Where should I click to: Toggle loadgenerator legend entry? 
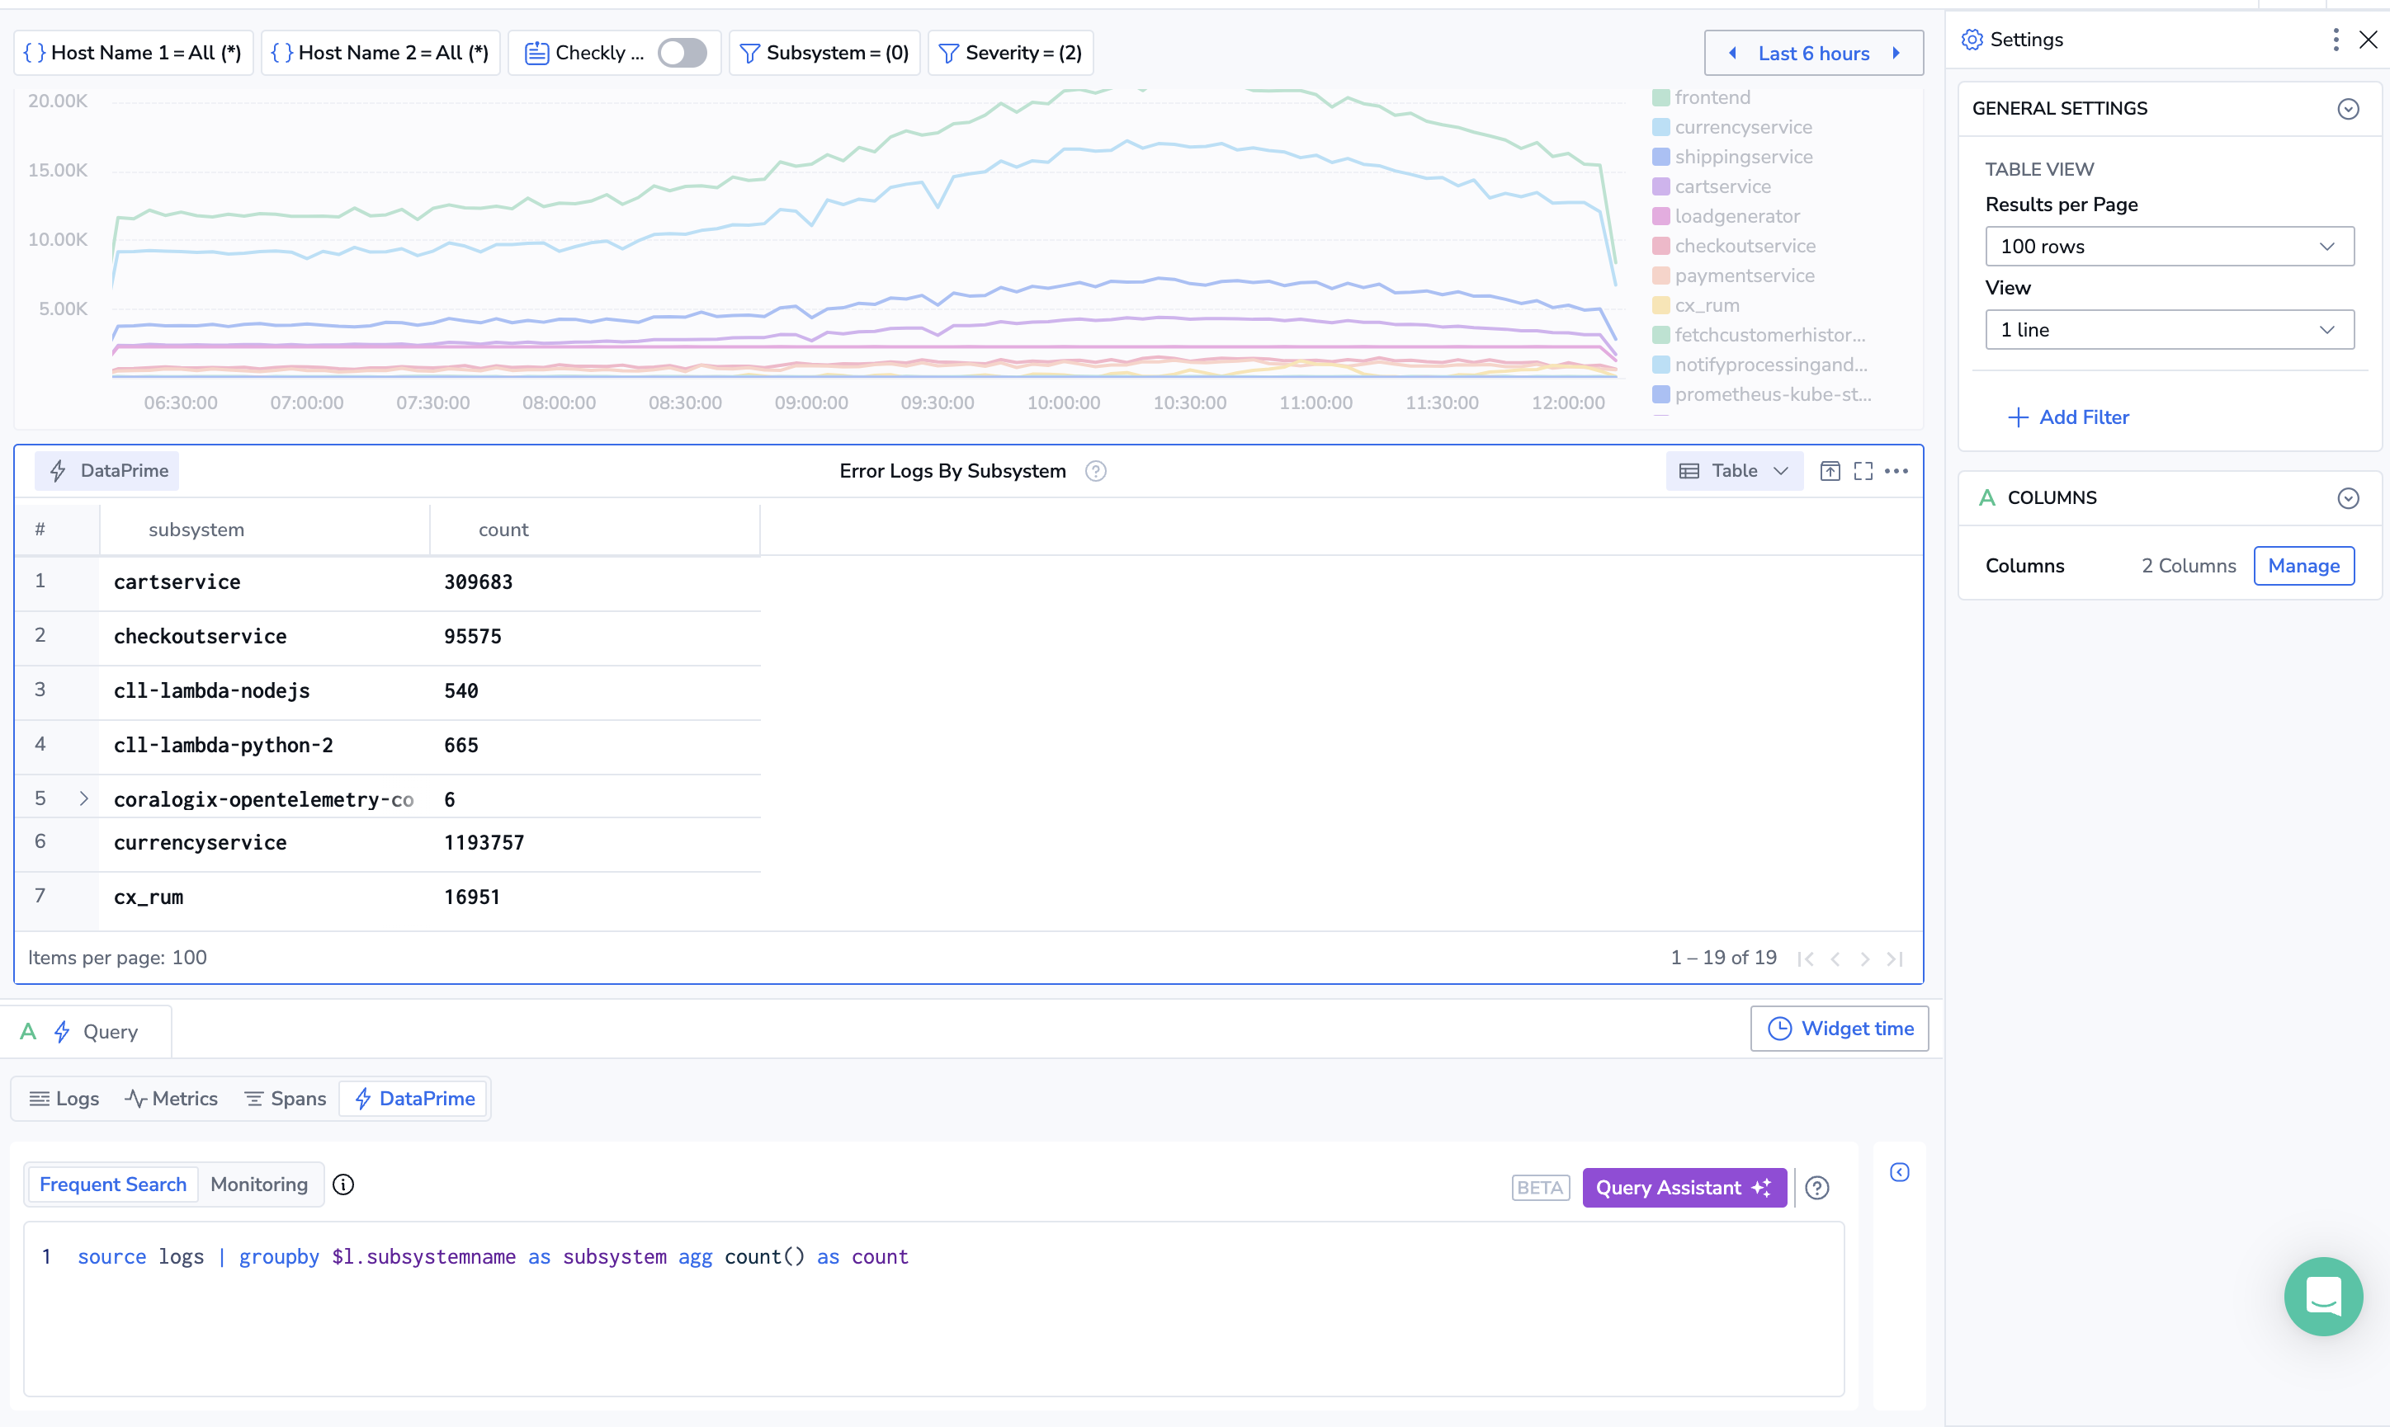[1726, 216]
